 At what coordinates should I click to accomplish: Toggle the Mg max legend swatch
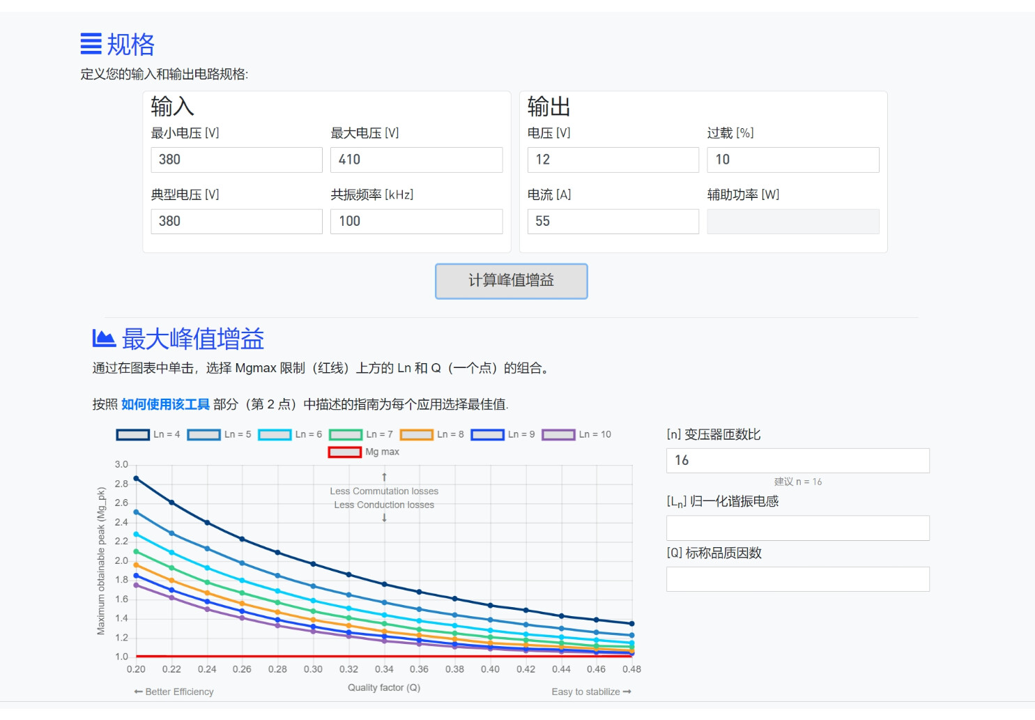345,452
